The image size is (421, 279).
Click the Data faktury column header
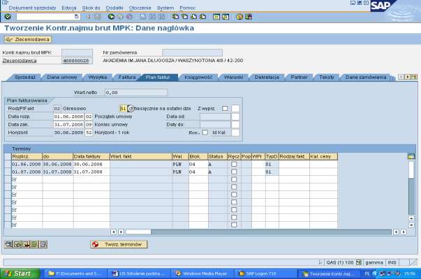pyautogui.click(x=91, y=156)
